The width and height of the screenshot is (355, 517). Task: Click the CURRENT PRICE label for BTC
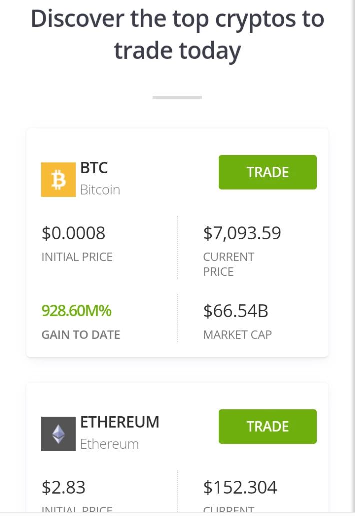click(x=229, y=264)
